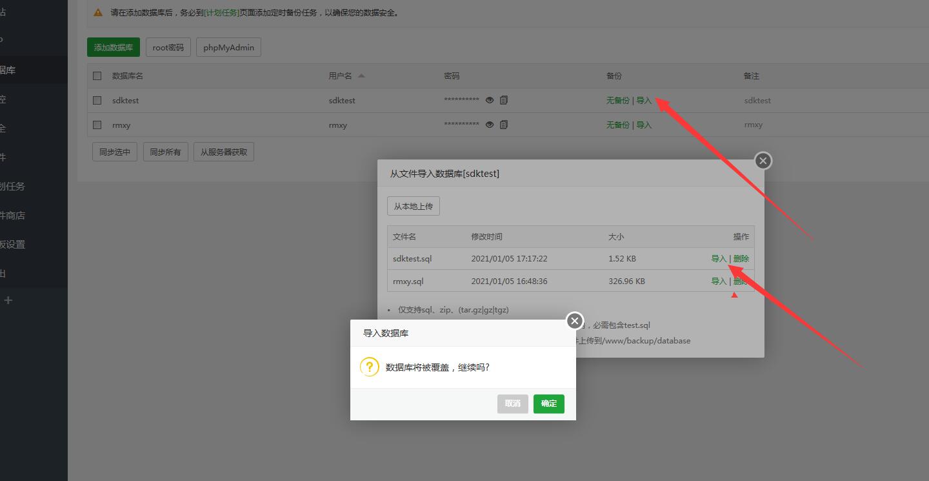The width and height of the screenshot is (929, 481).
Task: Check the sdktest database row checkbox
Action: tap(97, 100)
